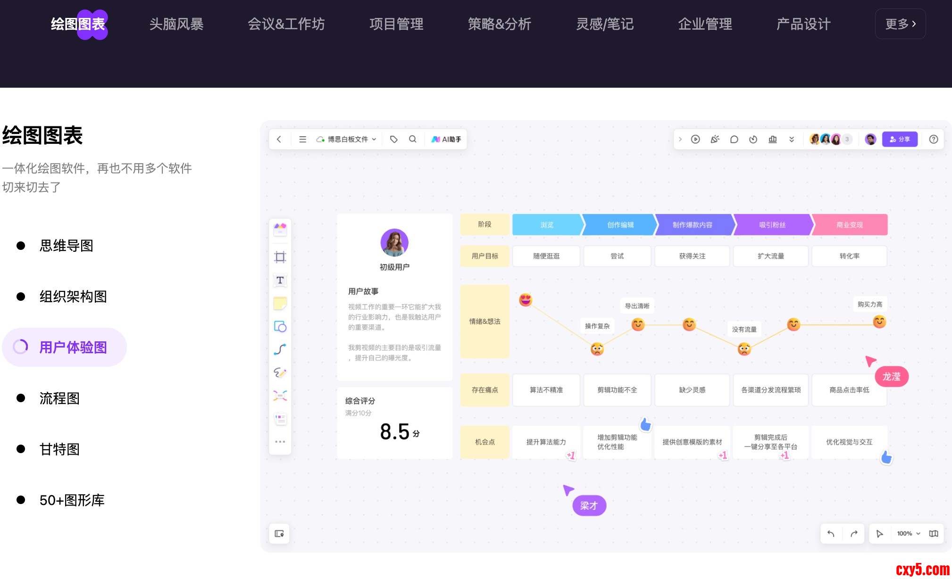Start the presentation play icon
The image size is (952, 579).
[695, 139]
